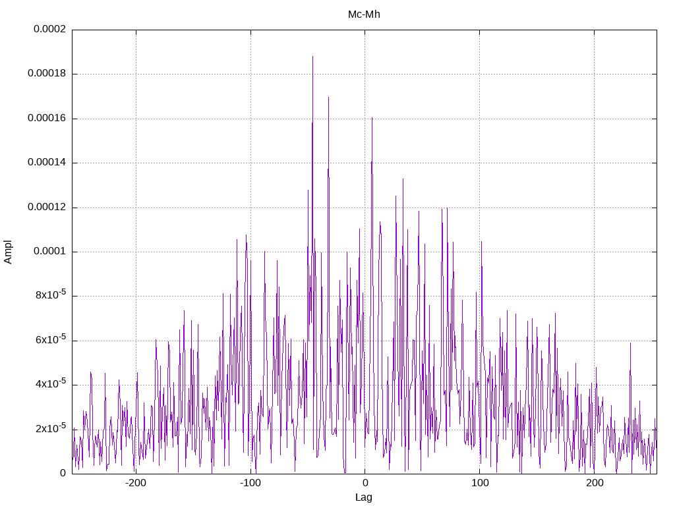
Task: Select y-axis tick value 0.00018
Action: (x=47, y=73)
